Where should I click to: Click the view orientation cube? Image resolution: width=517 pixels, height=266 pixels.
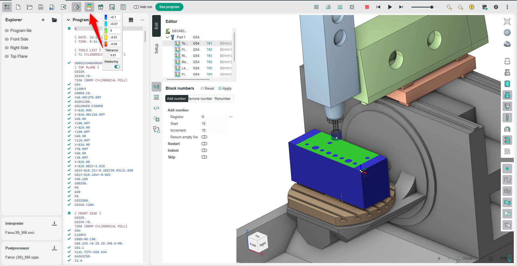pos(257,242)
